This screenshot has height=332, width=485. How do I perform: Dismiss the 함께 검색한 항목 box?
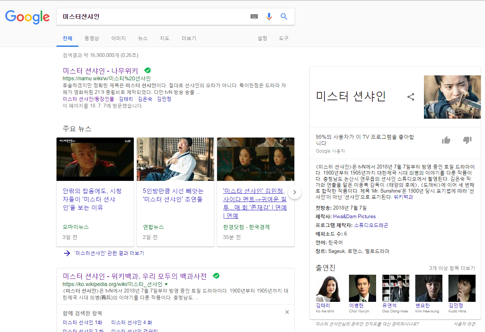pyautogui.click(x=287, y=312)
